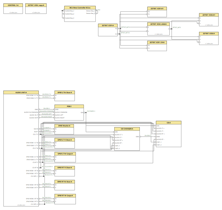Click the SPKR ROW 2 RT N pin
The image size is (222, 210).
[x=32, y=199]
